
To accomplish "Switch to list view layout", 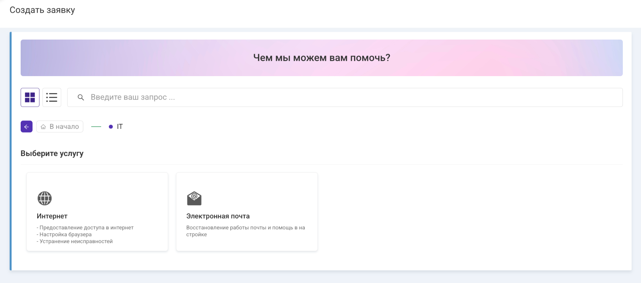I will click(52, 97).
